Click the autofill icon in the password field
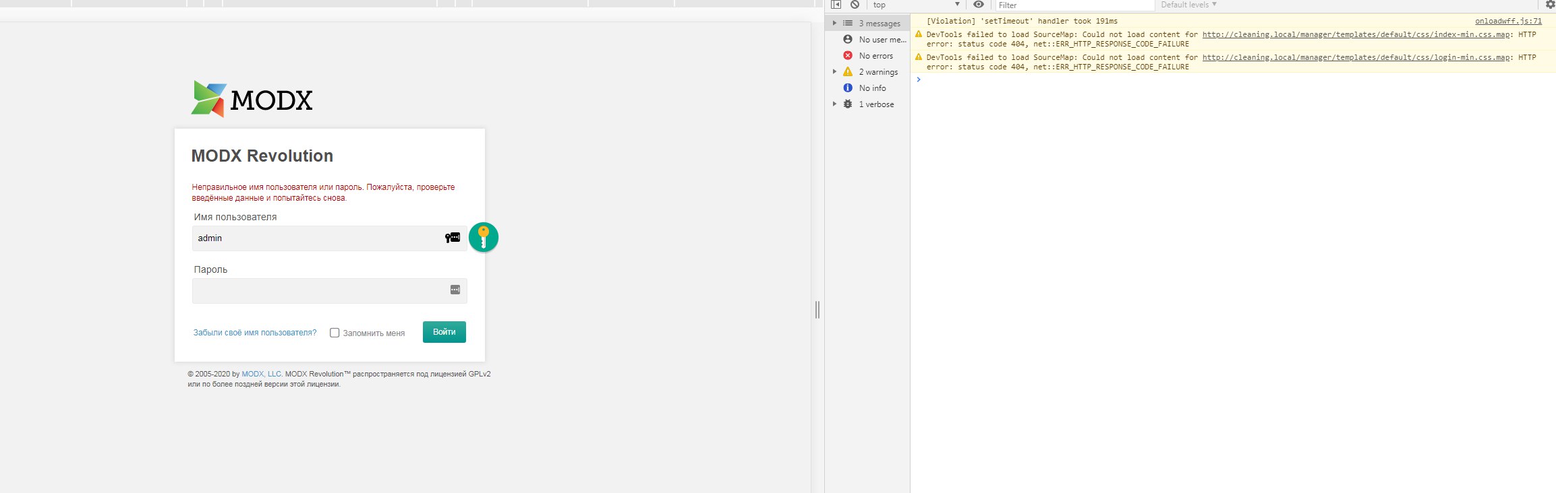Image resolution: width=1556 pixels, height=493 pixels. point(455,290)
